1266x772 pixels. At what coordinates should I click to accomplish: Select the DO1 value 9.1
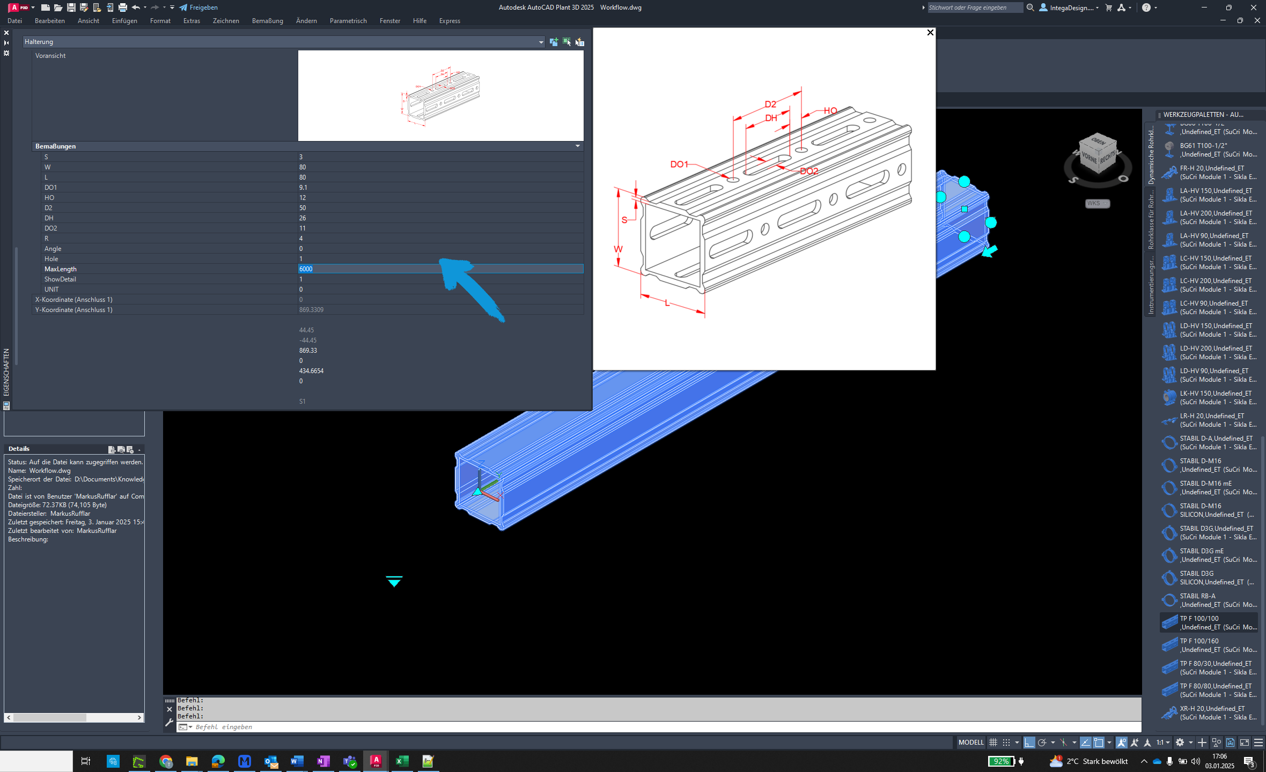[440, 188]
